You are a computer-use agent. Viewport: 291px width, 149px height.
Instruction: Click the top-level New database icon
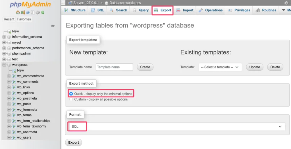click(x=9, y=31)
